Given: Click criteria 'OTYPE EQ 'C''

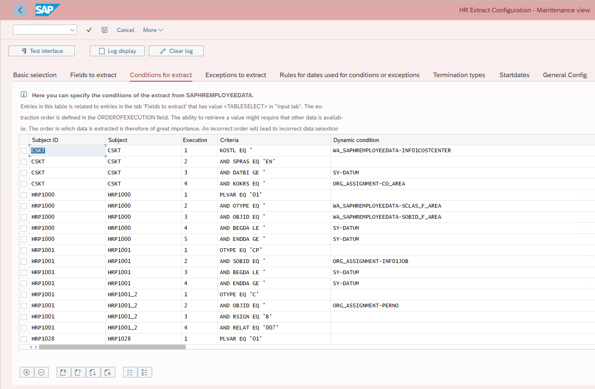Looking at the screenshot, I should (274, 295).
